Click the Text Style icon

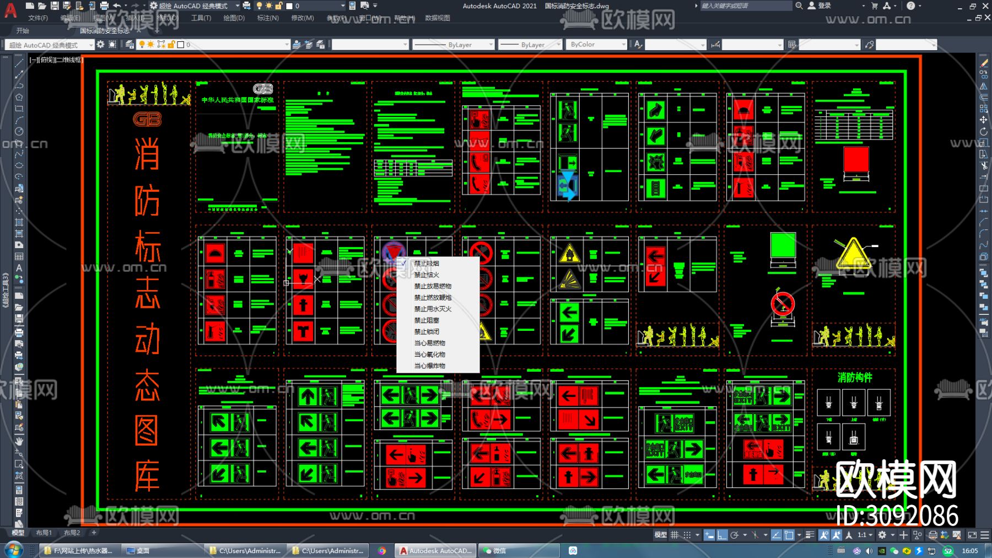(x=638, y=45)
